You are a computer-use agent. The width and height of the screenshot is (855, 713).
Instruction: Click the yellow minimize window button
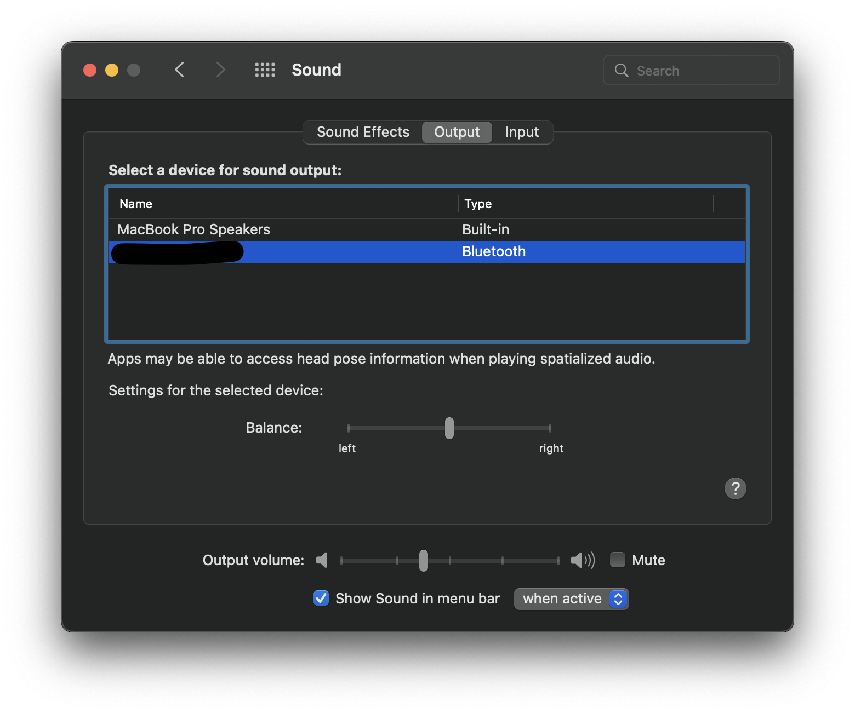point(112,70)
